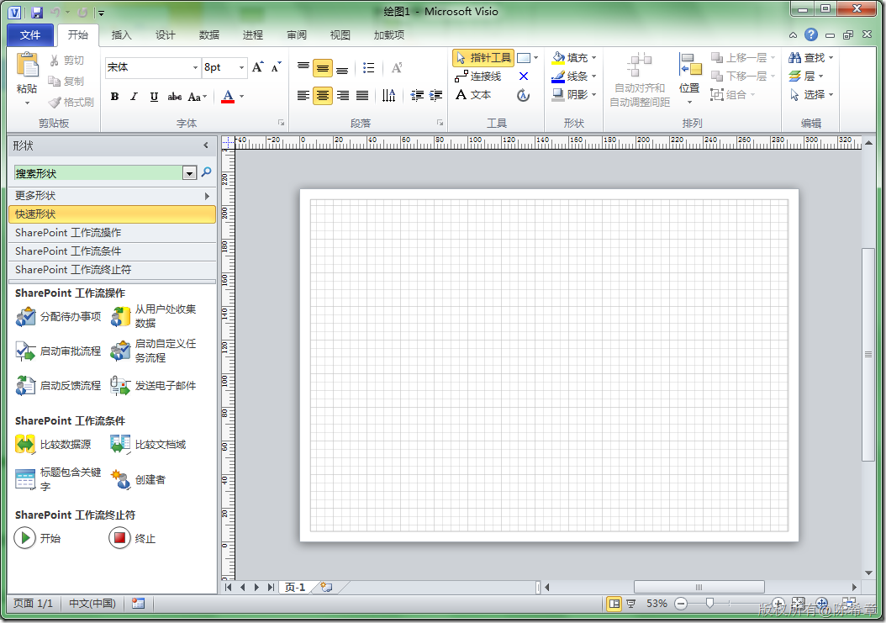
Task: Toggle align text right
Action: point(343,96)
